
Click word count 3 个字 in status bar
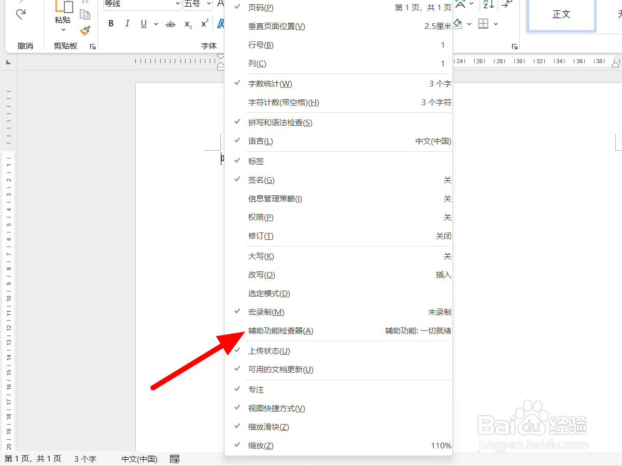tap(85, 459)
